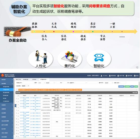The image size is (140, 139).
Task: Click the document icon for 版本信息
Action: (x=126, y=76)
